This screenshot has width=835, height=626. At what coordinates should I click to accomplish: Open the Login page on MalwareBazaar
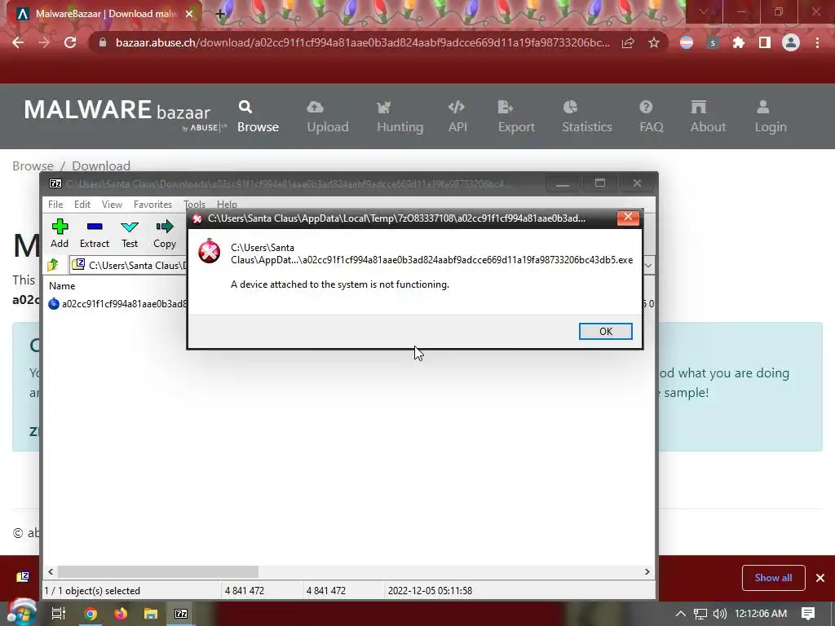pos(770,117)
